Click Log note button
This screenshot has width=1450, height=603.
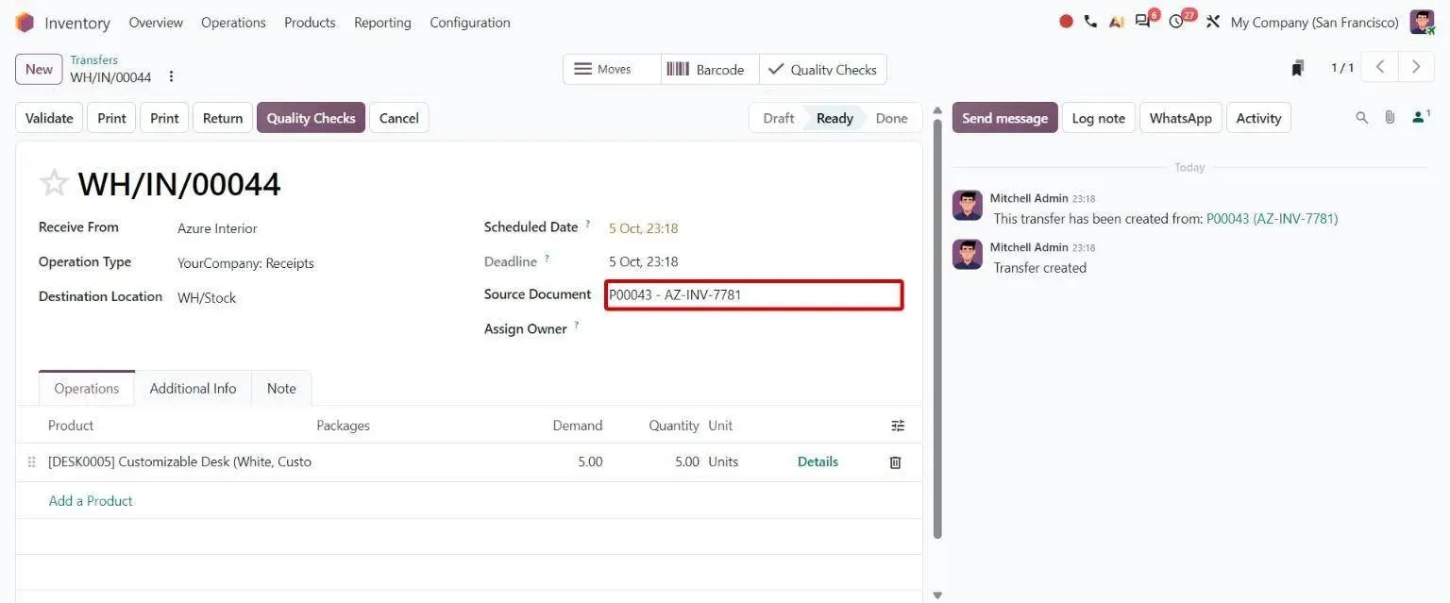point(1098,118)
